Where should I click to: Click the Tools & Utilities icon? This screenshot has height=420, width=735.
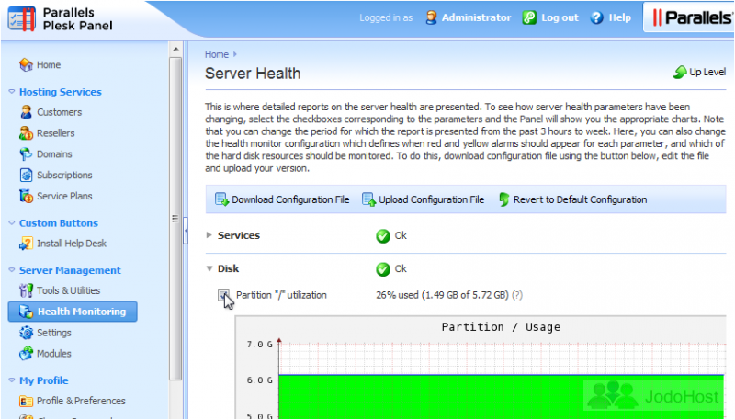[x=26, y=290]
